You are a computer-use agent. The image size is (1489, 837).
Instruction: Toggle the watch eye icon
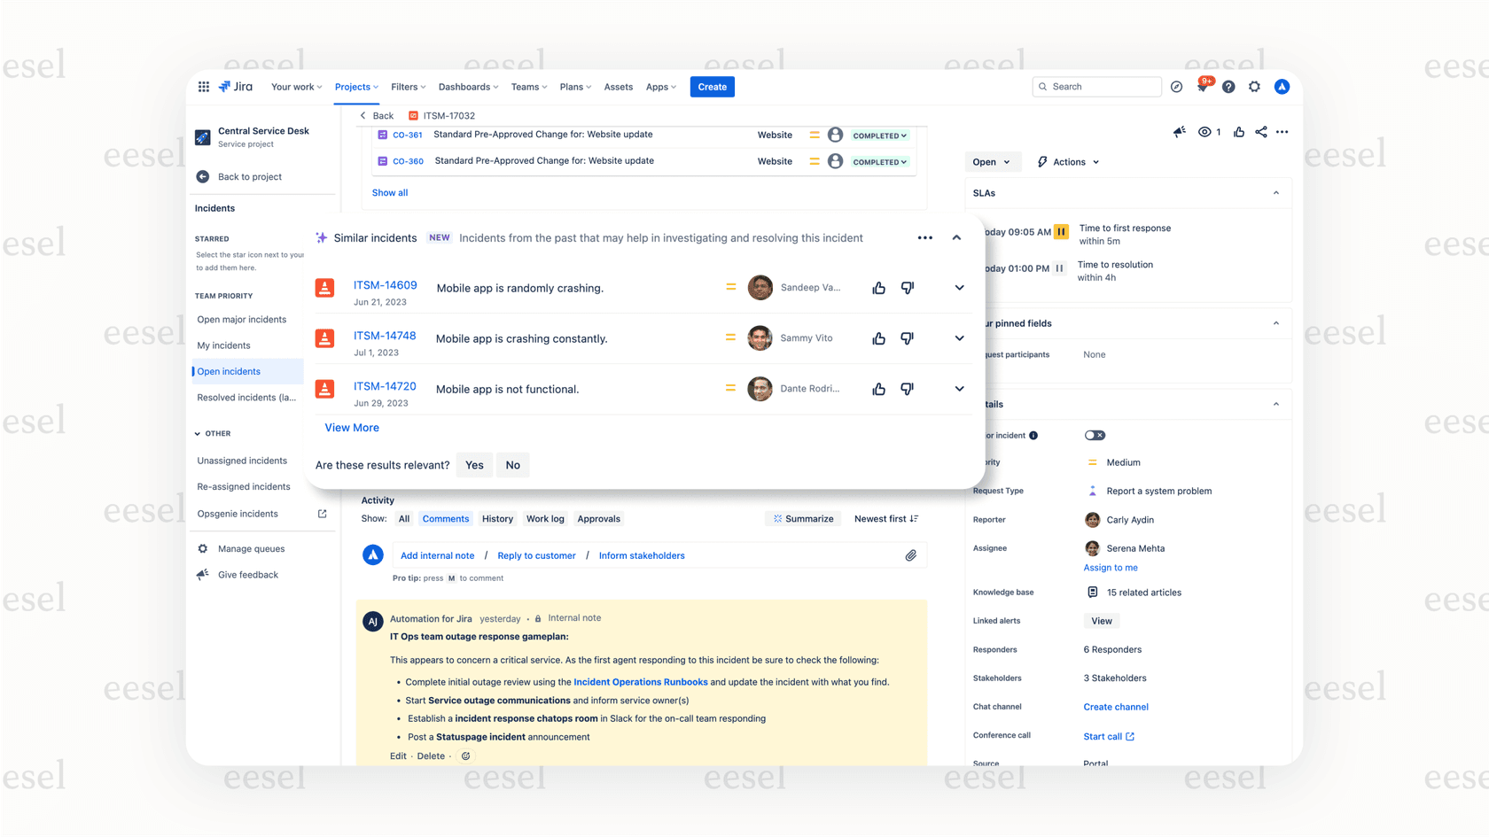(1204, 132)
